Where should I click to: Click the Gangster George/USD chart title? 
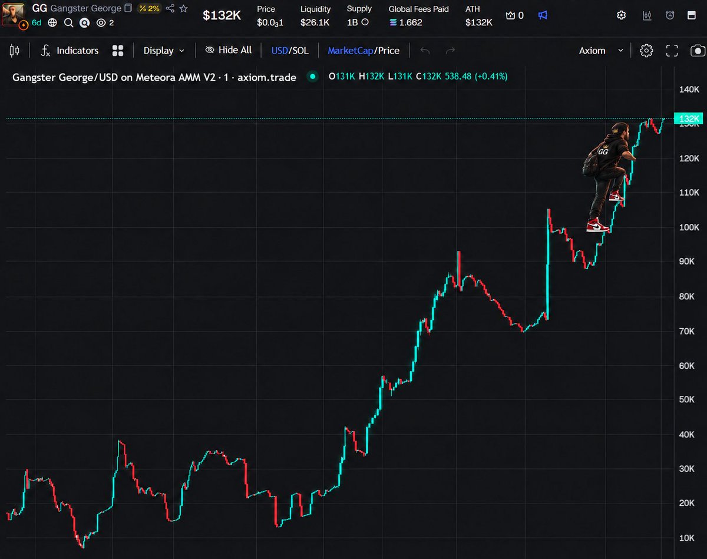pos(154,77)
